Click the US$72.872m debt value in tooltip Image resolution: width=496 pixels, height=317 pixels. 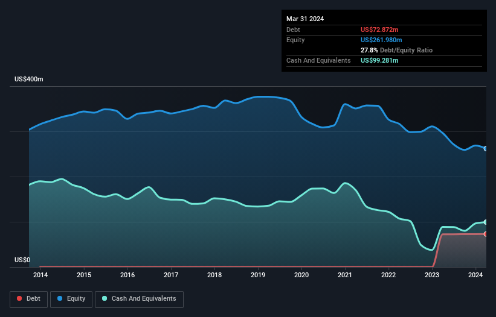381,30
